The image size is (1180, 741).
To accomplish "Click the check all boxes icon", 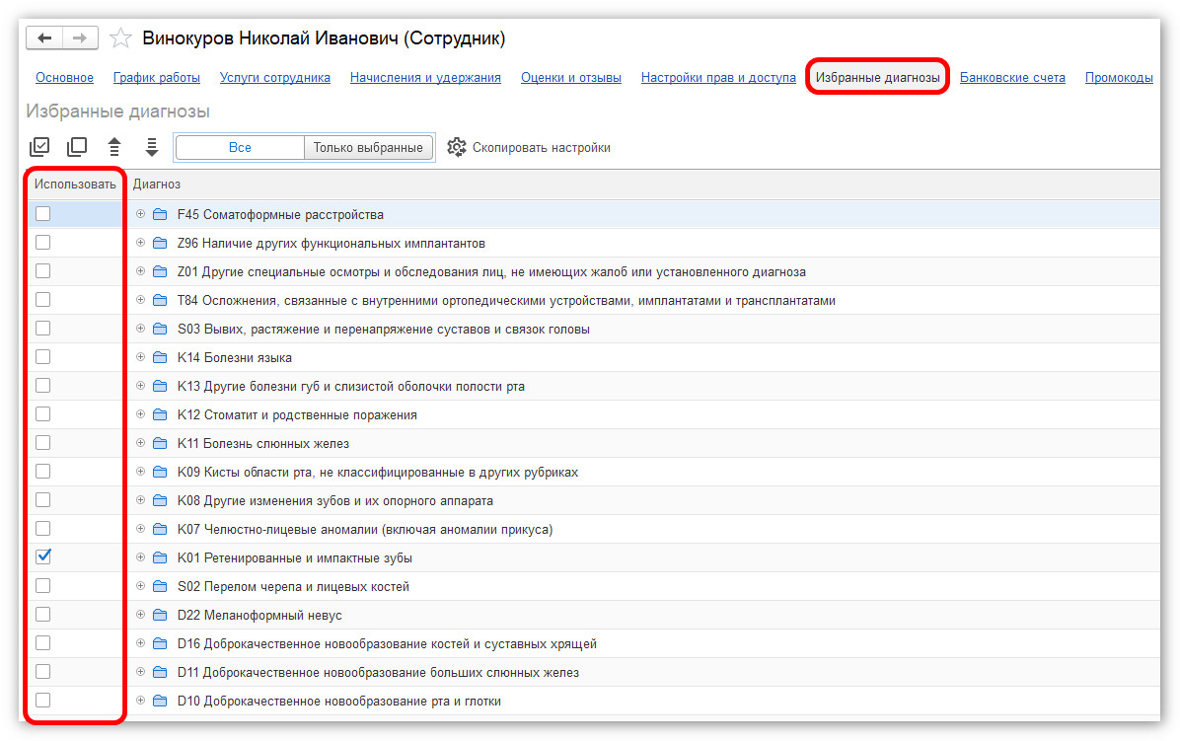I will 39,147.
